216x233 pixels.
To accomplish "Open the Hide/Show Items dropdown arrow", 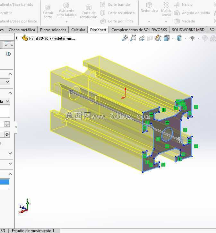I will (x=198, y=39).
